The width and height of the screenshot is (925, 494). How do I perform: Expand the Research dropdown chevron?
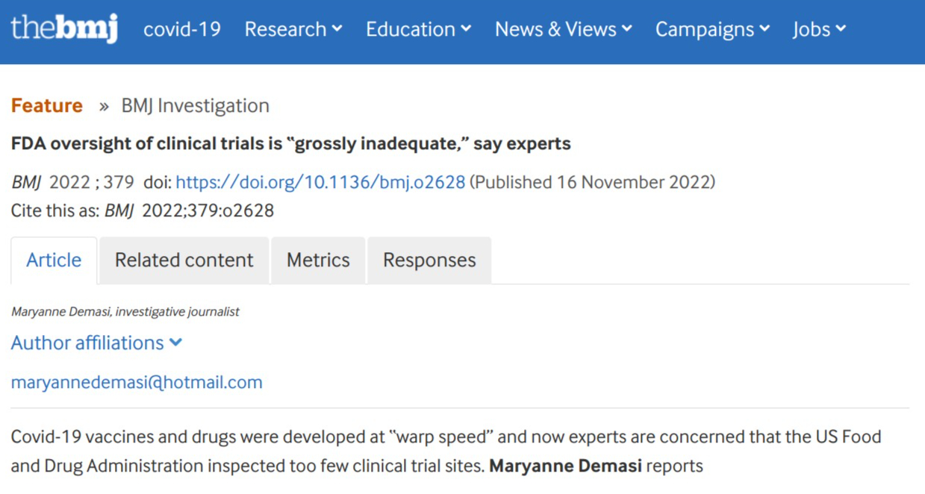(337, 29)
